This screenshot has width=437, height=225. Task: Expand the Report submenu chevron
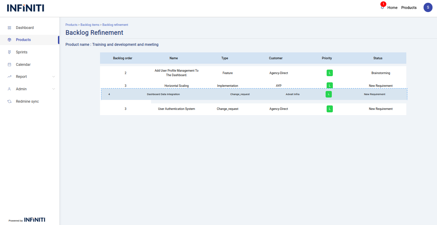point(53,77)
